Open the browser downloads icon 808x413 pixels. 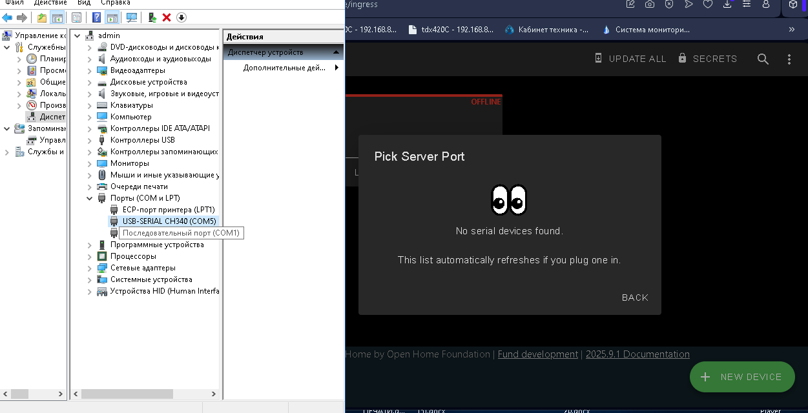click(x=727, y=5)
